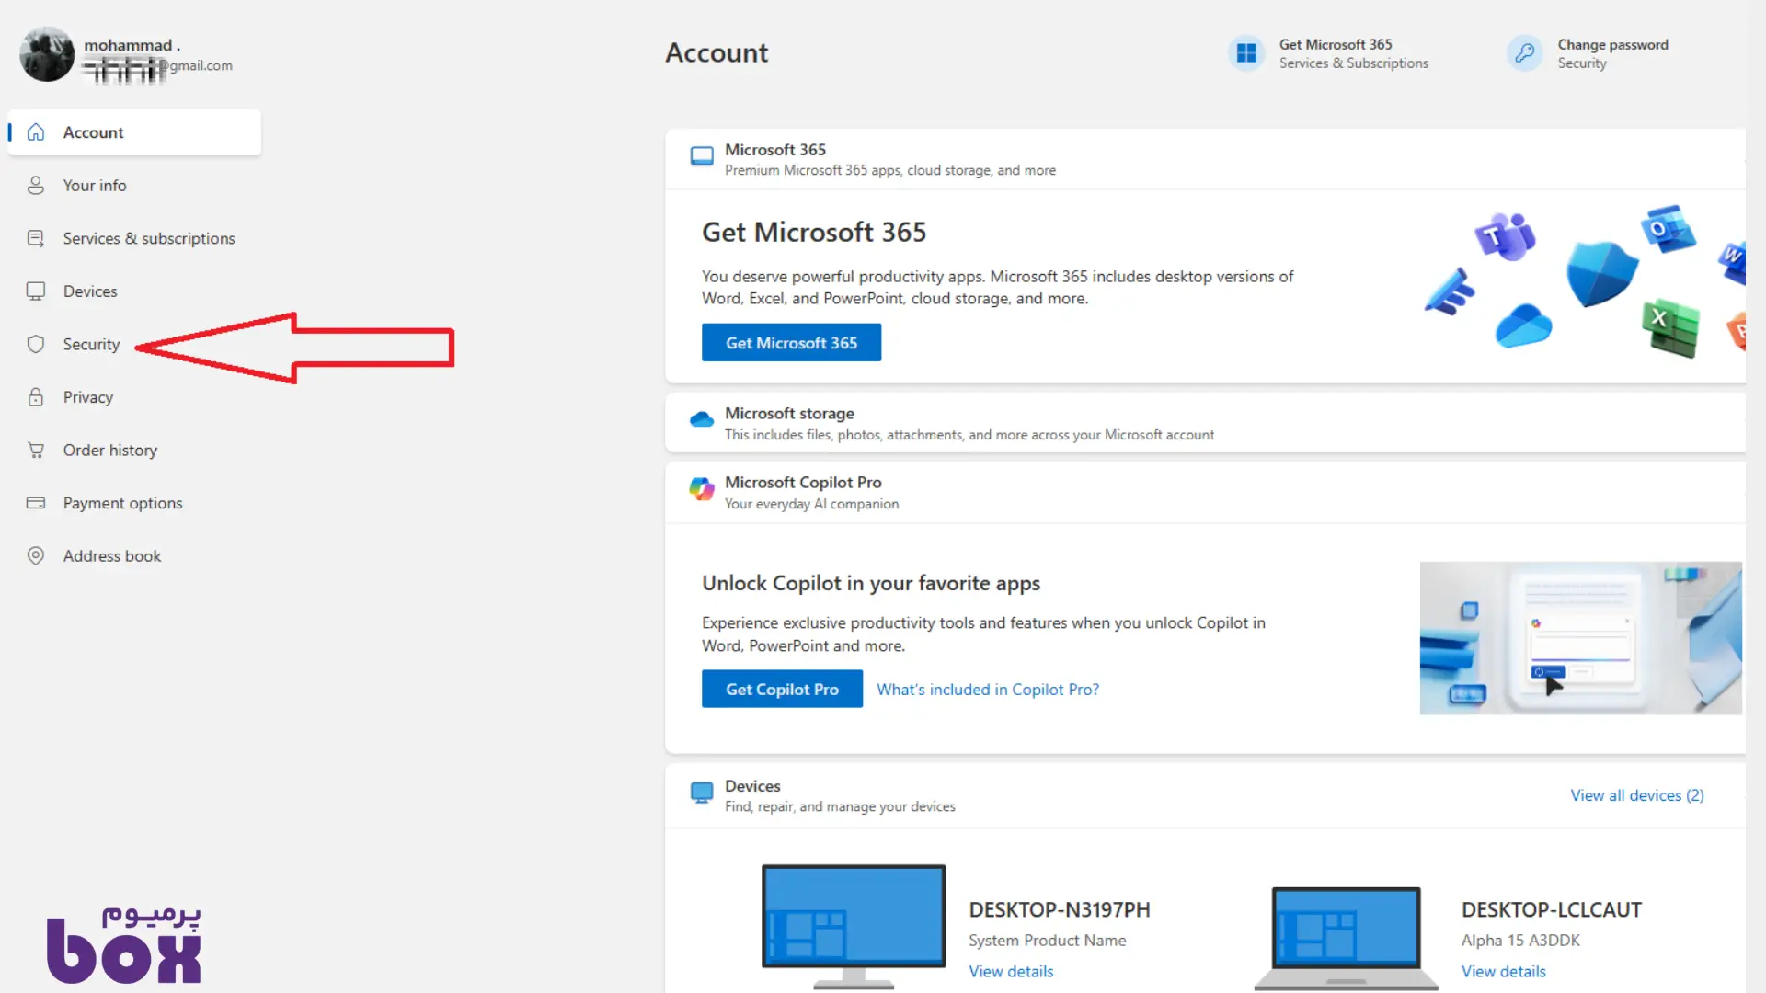Click the Microsoft storage cloud icon
This screenshot has height=993, width=1766.
[702, 420]
